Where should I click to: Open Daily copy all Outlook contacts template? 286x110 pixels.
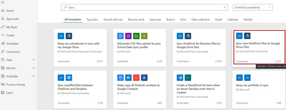click(x=140, y=89)
